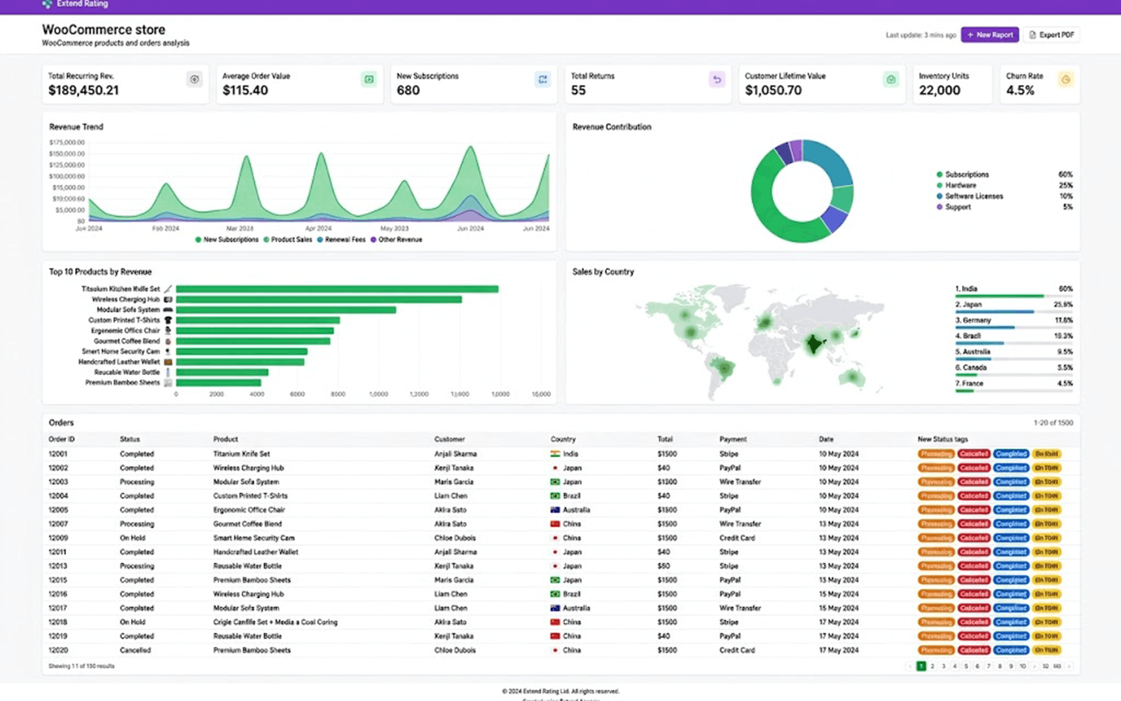This screenshot has width=1121, height=701.
Task: Click the Total Recurring Rev. card icon
Action: [194, 79]
